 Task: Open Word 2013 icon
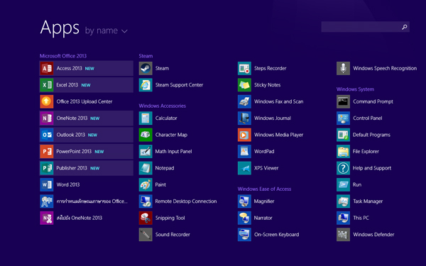point(47,184)
